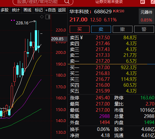Click the 市值 value 1016亿

(147, 110)
